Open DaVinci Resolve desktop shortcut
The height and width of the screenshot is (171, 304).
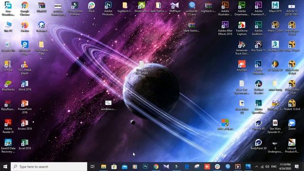[258, 87]
